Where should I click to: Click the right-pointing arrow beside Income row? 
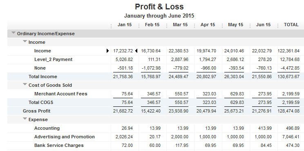click(107, 51)
